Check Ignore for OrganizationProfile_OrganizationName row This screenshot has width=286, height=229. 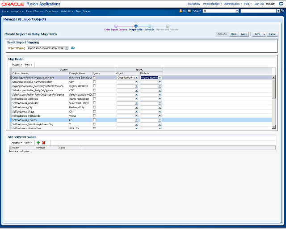94,77
